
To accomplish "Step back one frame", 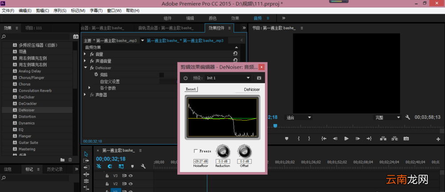I will [335, 139].
